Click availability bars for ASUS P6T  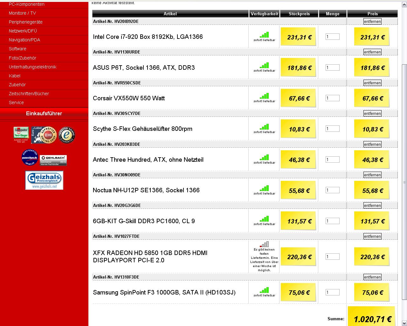[264, 65]
